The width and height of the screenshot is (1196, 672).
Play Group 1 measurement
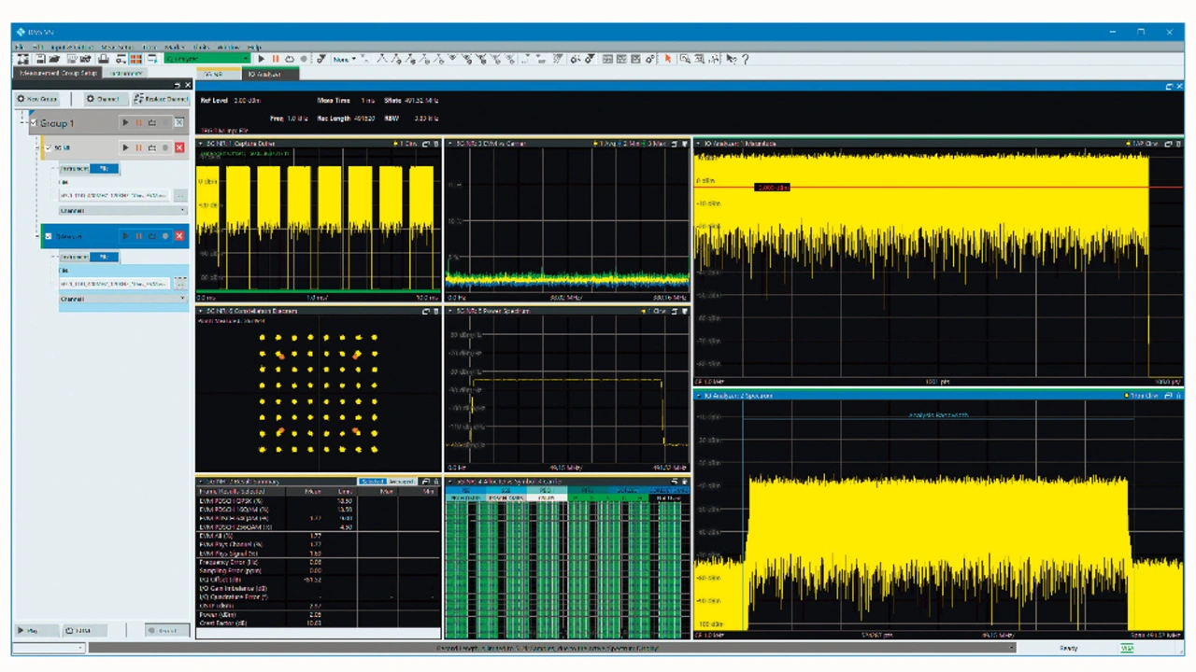pyautogui.click(x=125, y=123)
